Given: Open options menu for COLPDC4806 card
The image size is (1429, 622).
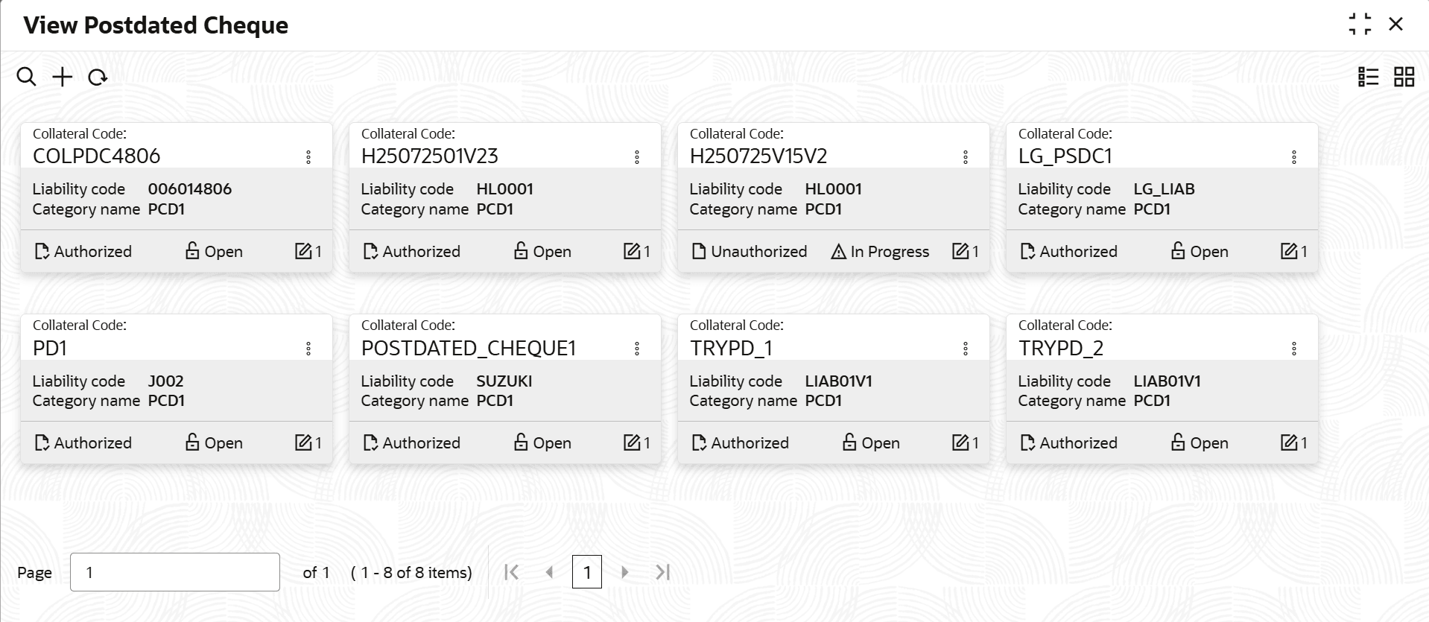Looking at the screenshot, I should [308, 157].
